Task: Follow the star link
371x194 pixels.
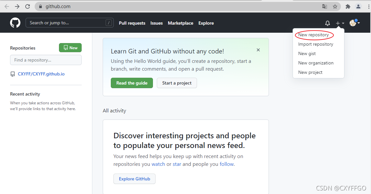Action: click(177, 164)
